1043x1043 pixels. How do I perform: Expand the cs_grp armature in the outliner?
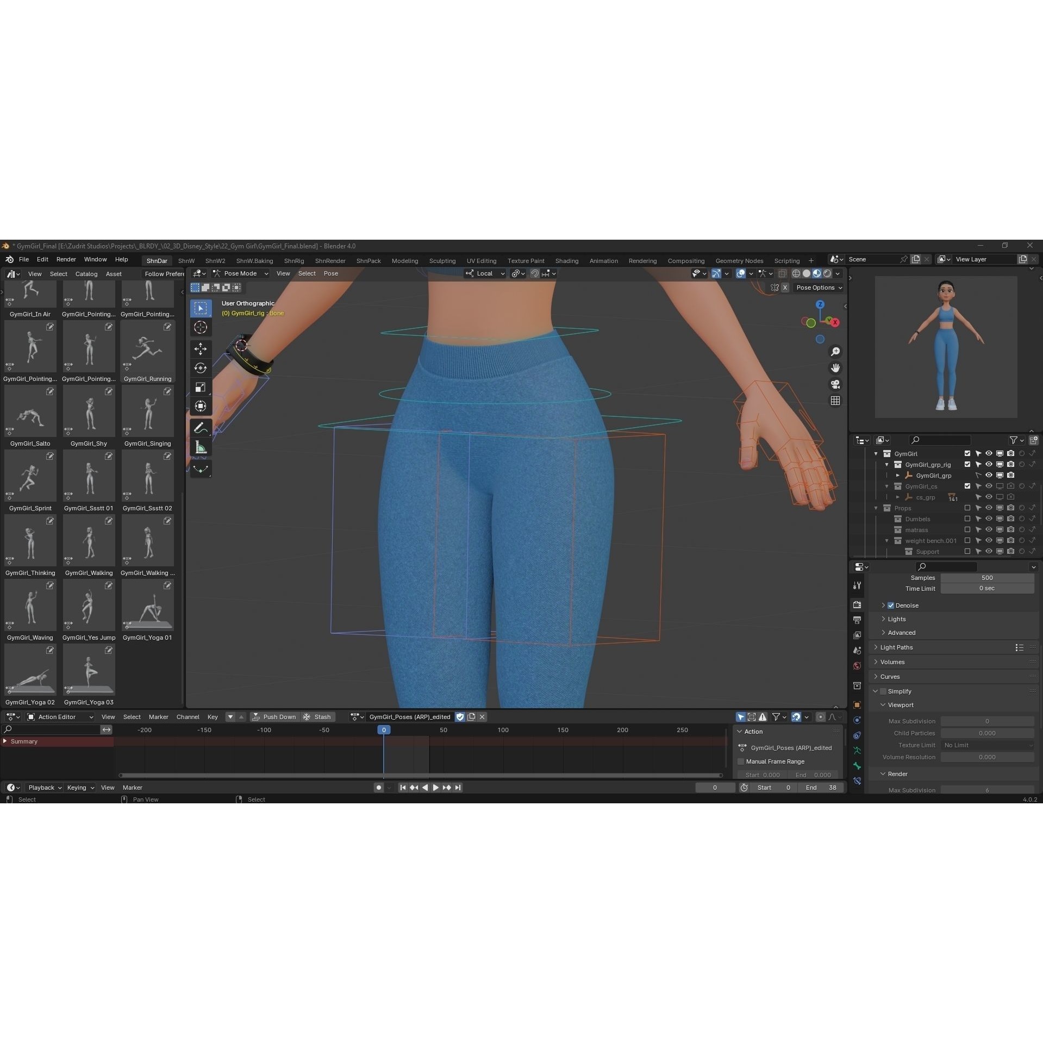[898, 497]
